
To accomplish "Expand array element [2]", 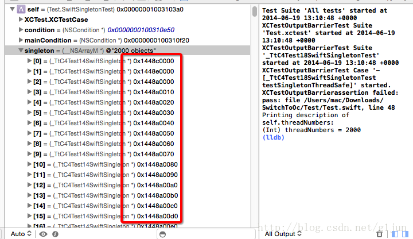I will tap(29, 81).
